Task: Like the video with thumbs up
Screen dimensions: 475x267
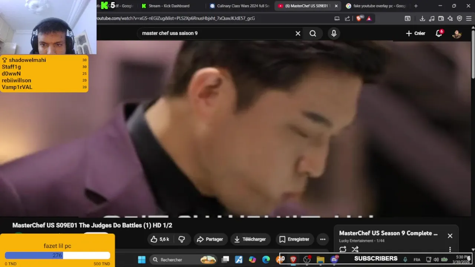Action: point(160,239)
